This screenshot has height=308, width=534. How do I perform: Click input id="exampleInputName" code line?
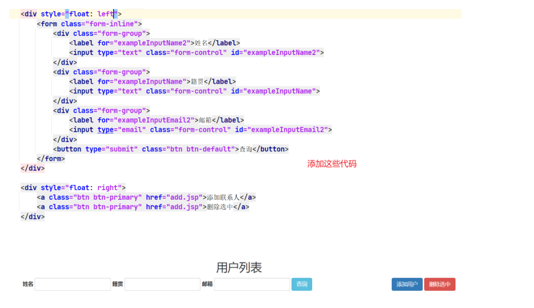(195, 91)
